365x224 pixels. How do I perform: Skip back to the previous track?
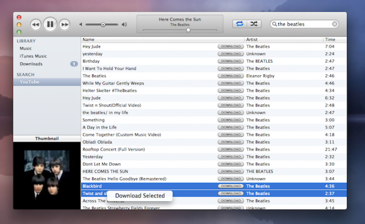[36, 24]
